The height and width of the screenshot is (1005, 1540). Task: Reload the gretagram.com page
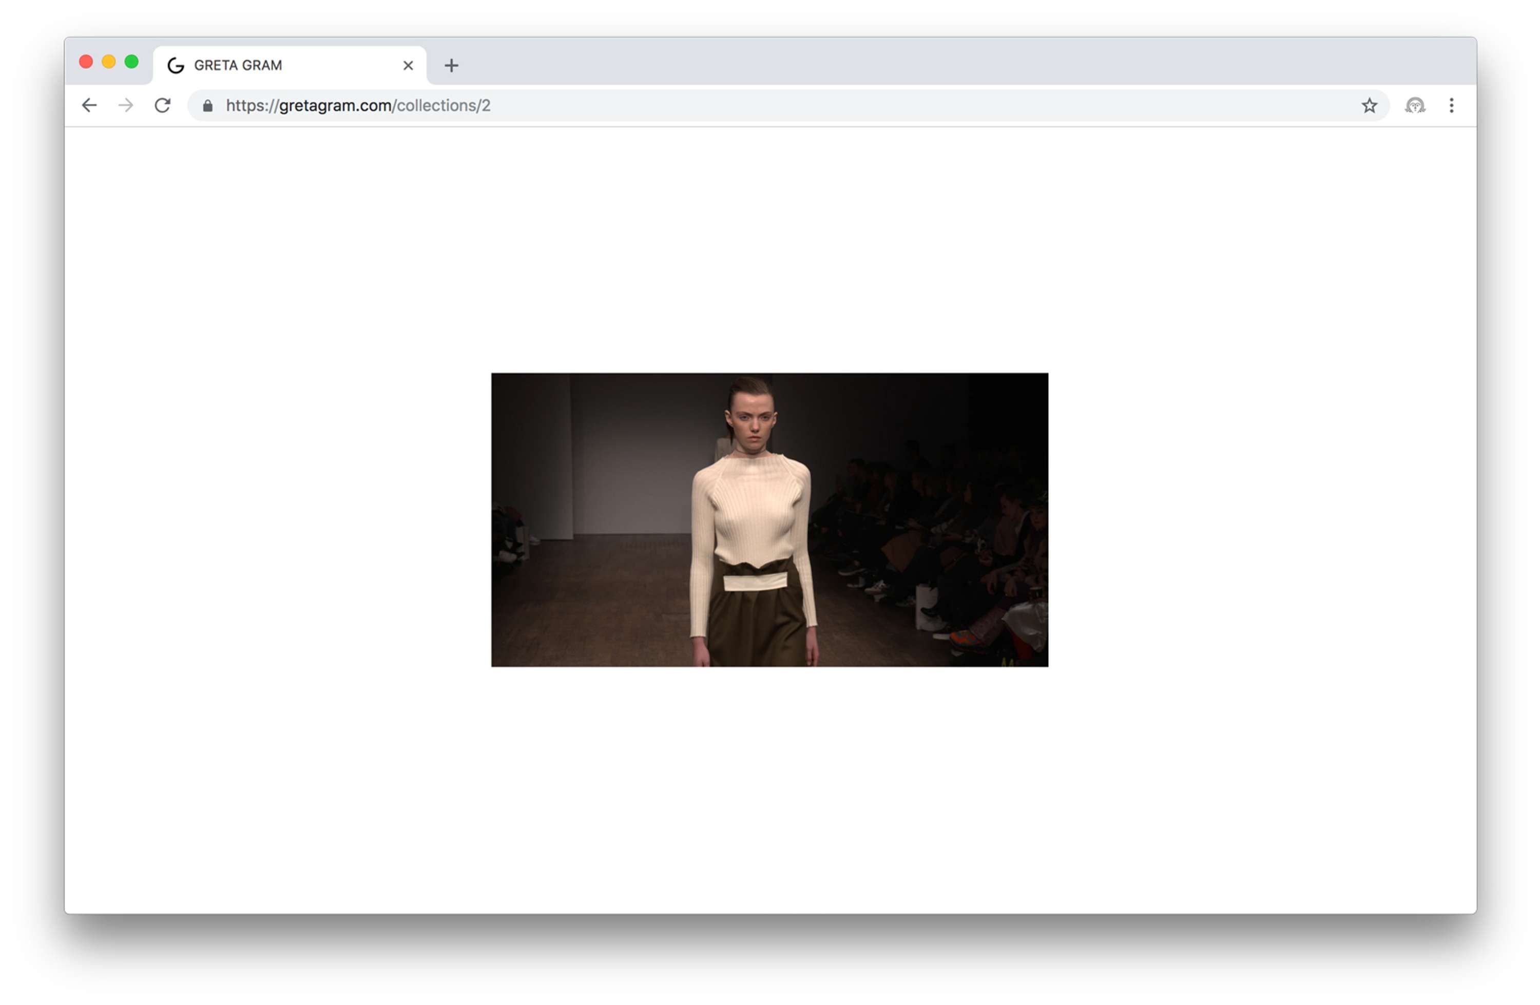pyautogui.click(x=162, y=106)
